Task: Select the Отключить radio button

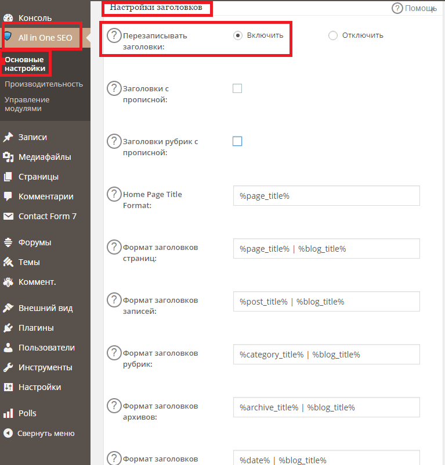Action: coord(333,35)
